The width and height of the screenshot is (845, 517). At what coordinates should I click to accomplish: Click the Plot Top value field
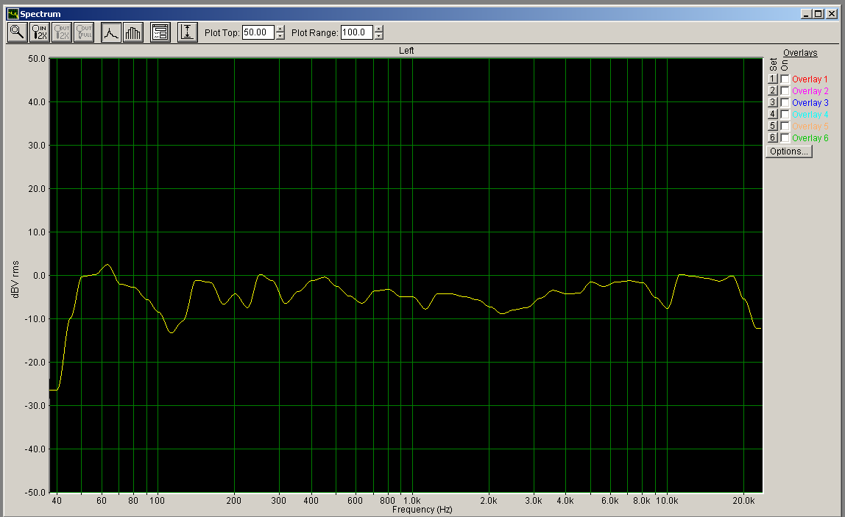[x=258, y=32]
